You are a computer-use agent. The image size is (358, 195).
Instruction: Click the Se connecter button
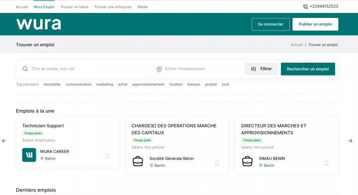coord(270,24)
